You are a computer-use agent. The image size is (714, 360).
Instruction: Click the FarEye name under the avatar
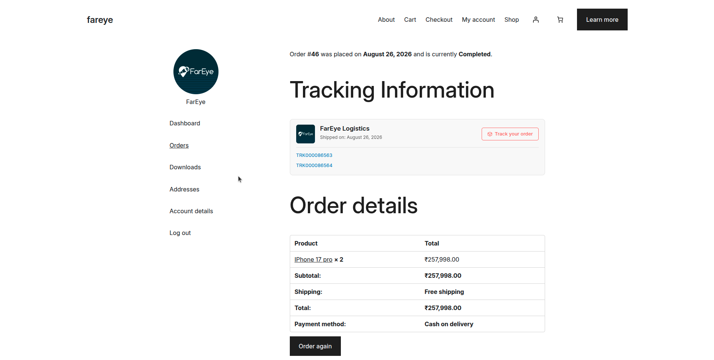point(196,102)
